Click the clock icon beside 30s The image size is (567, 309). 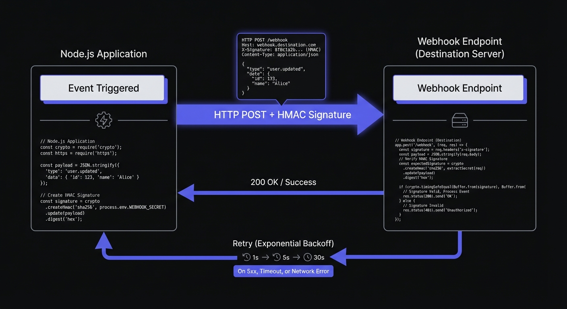tap(308, 257)
